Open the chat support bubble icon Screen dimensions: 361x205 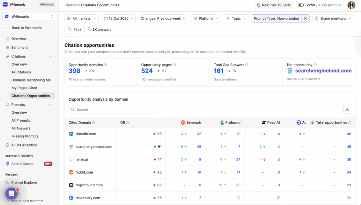[x=11, y=193]
